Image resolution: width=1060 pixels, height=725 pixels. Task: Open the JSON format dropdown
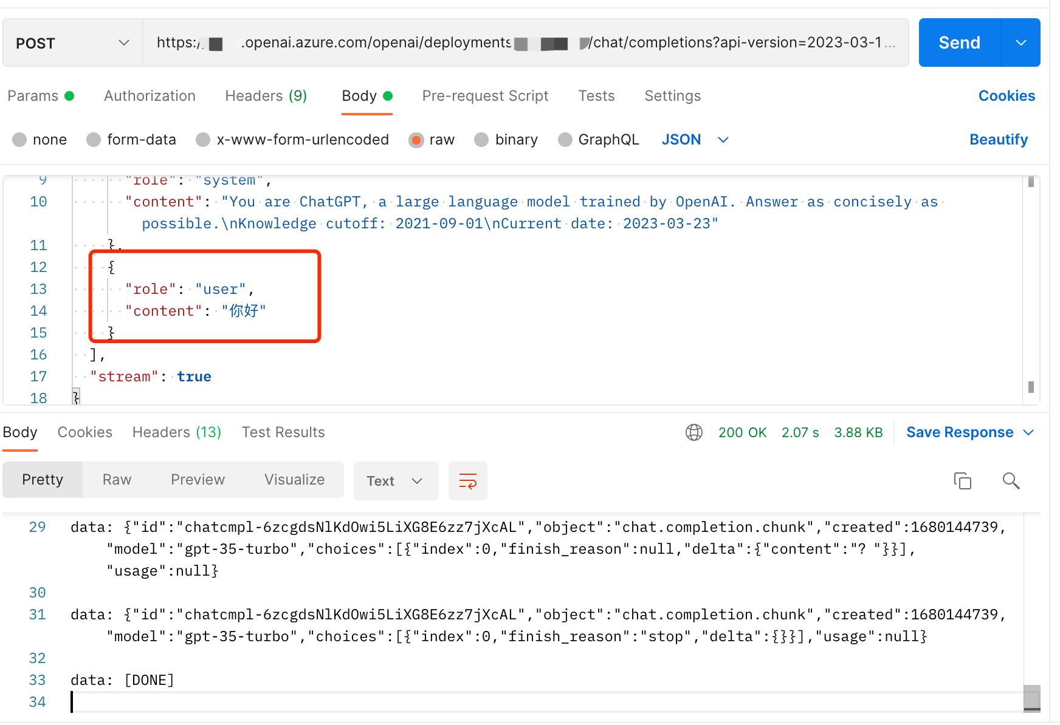click(x=695, y=140)
